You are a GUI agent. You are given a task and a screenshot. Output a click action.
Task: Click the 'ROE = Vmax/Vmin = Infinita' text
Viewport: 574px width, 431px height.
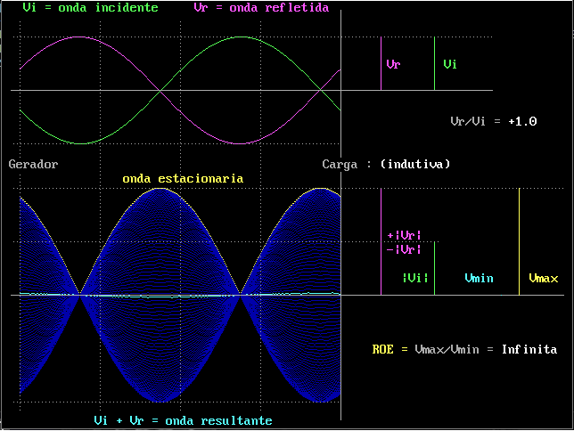(464, 349)
